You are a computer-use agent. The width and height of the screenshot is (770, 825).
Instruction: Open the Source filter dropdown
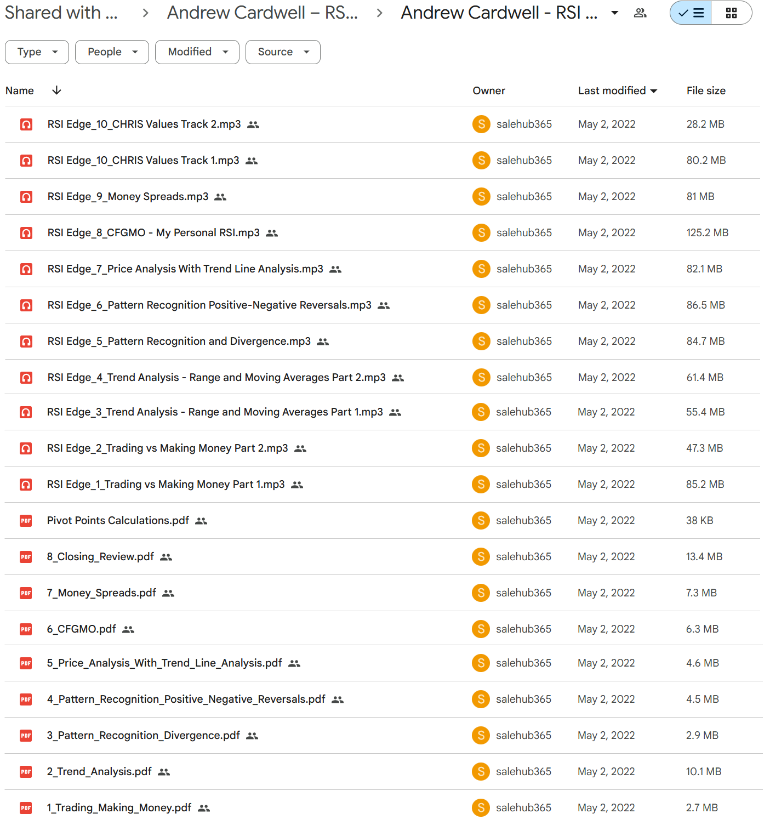coord(283,52)
